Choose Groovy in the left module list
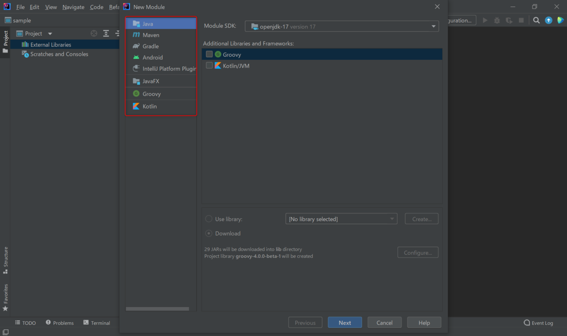Screen dimensions: 567x336 [161, 94]
